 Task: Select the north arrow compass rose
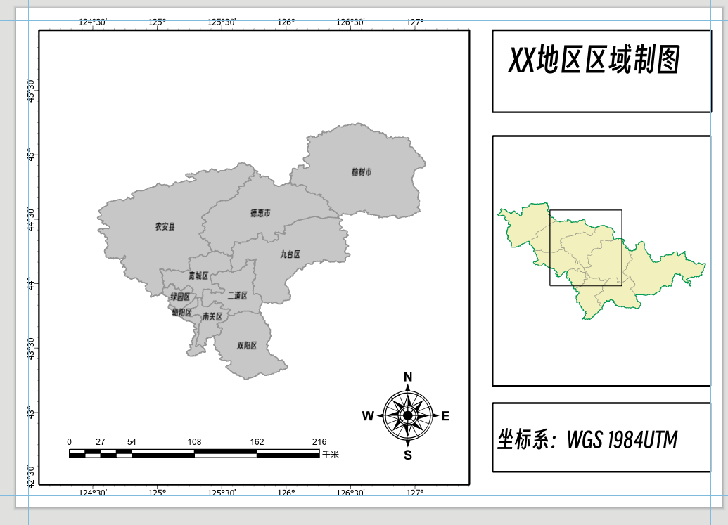pyautogui.click(x=408, y=415)
